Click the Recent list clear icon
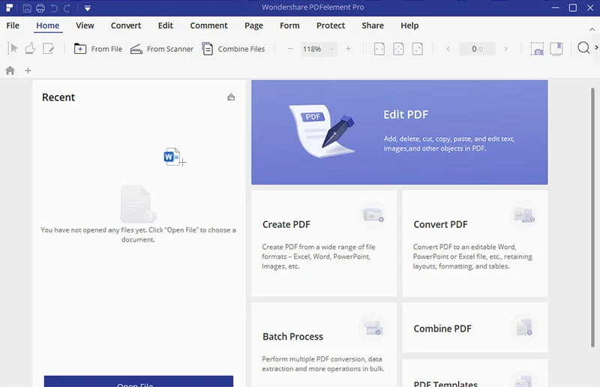The height and width of the screenshot is (387, 600). point(231,97)
